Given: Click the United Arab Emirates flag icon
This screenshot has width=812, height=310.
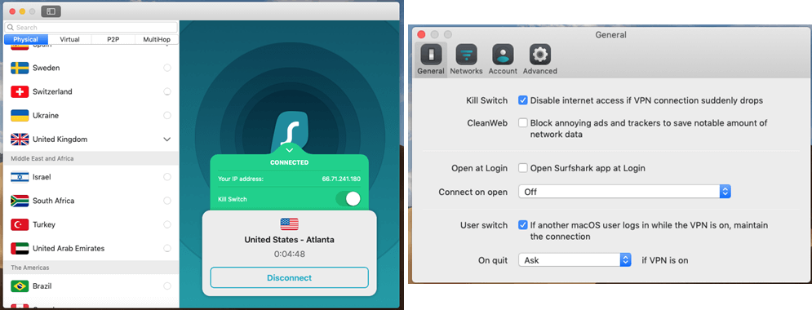Looking at the screenshot, I should [20, 249].
